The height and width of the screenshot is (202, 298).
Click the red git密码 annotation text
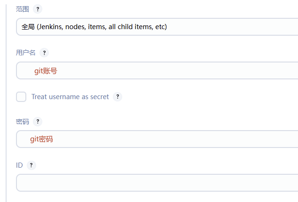[x=41, y=140]
